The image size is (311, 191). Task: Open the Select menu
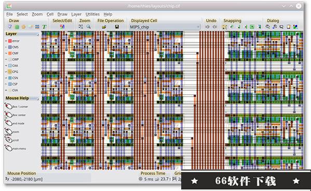tap(22, 15)
